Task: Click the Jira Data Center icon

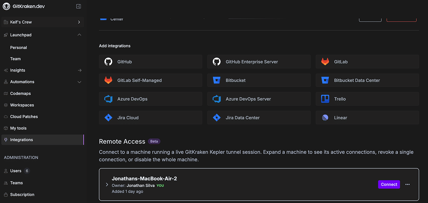Action: click(217, 117)
